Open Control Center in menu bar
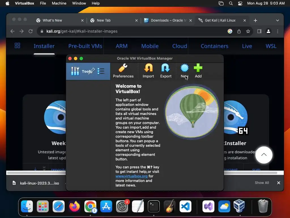The height and width of the screenshot is (218, 290). tap(240, 3)
